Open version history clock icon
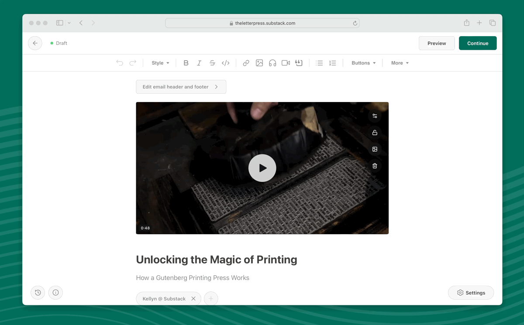 pos(38,293)
